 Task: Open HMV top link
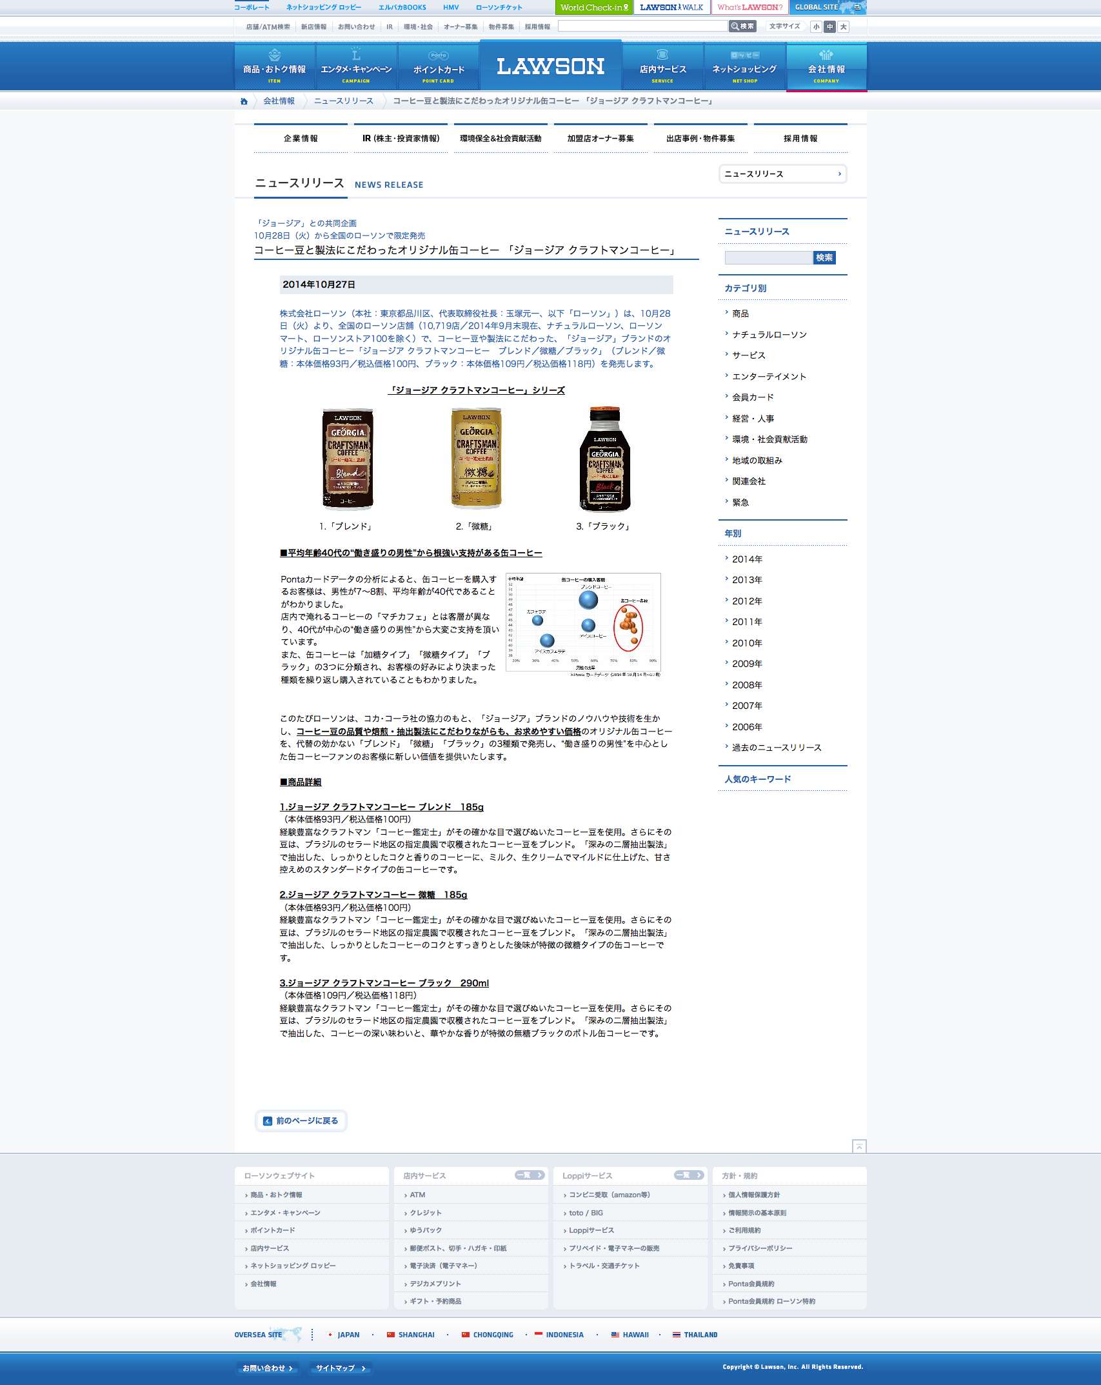tap(451, 7)
